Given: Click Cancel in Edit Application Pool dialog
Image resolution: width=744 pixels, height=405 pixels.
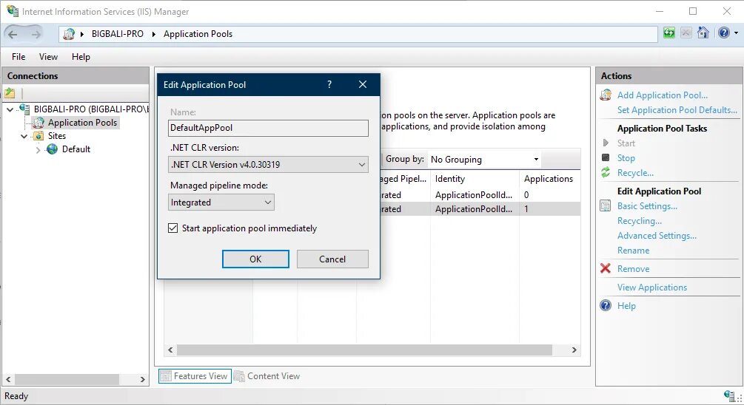Looking at the screenshot, I should (x=332, y=259).
